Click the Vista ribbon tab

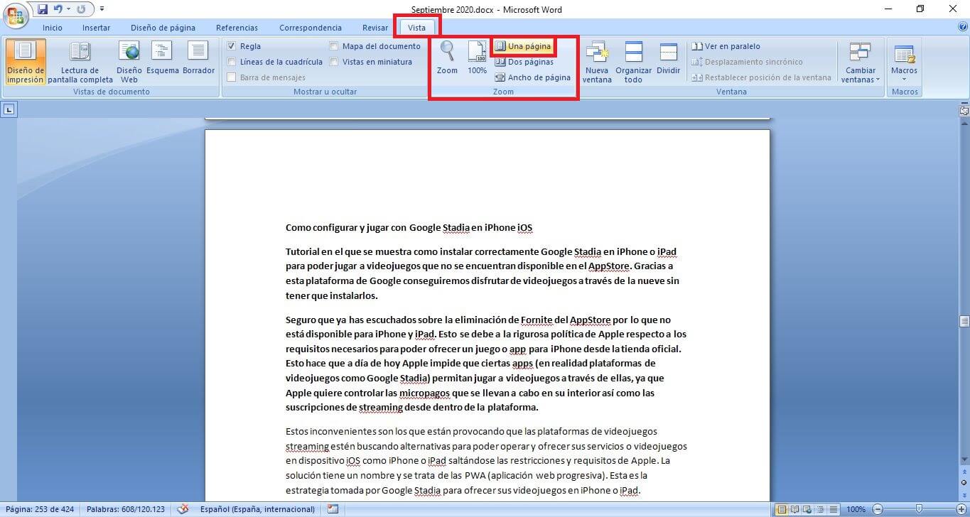(417, 28)
